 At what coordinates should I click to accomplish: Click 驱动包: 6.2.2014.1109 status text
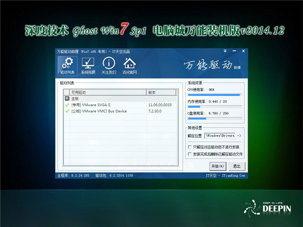114,175
